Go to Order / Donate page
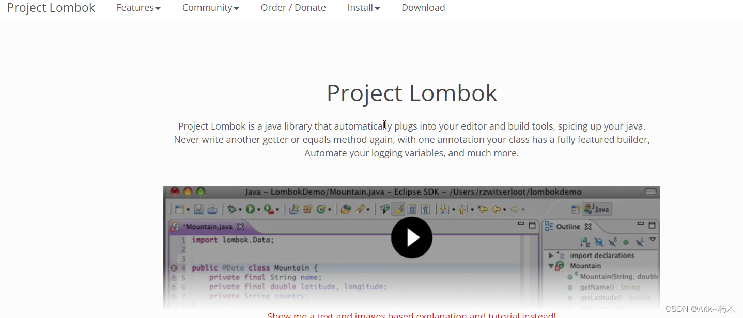Viewport: 743px width, 318px height. point(293,8)
